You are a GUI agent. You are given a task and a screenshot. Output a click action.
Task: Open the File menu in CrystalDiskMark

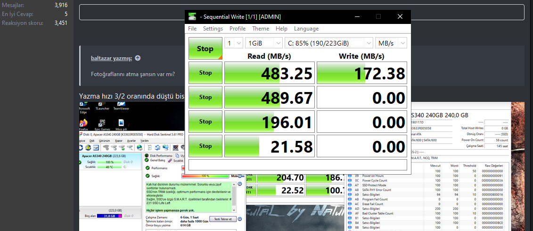tap(192, 29)
